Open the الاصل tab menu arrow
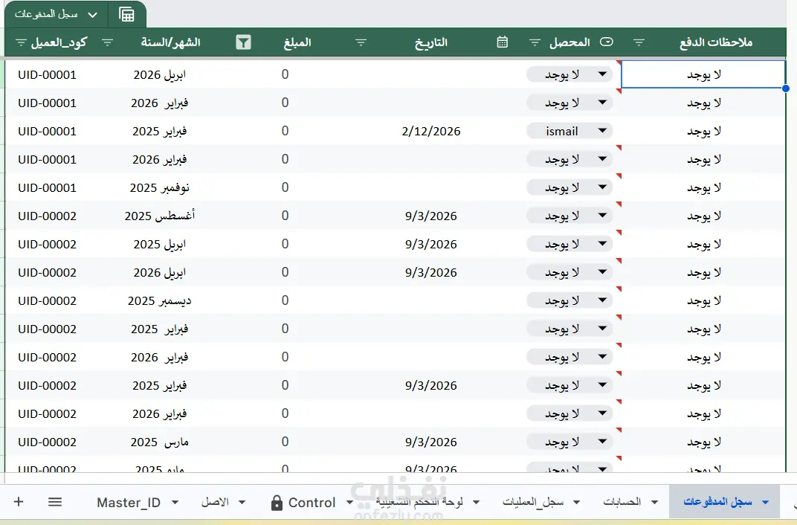Viewport: 797px width, 525px height. [x=242, y=502]
